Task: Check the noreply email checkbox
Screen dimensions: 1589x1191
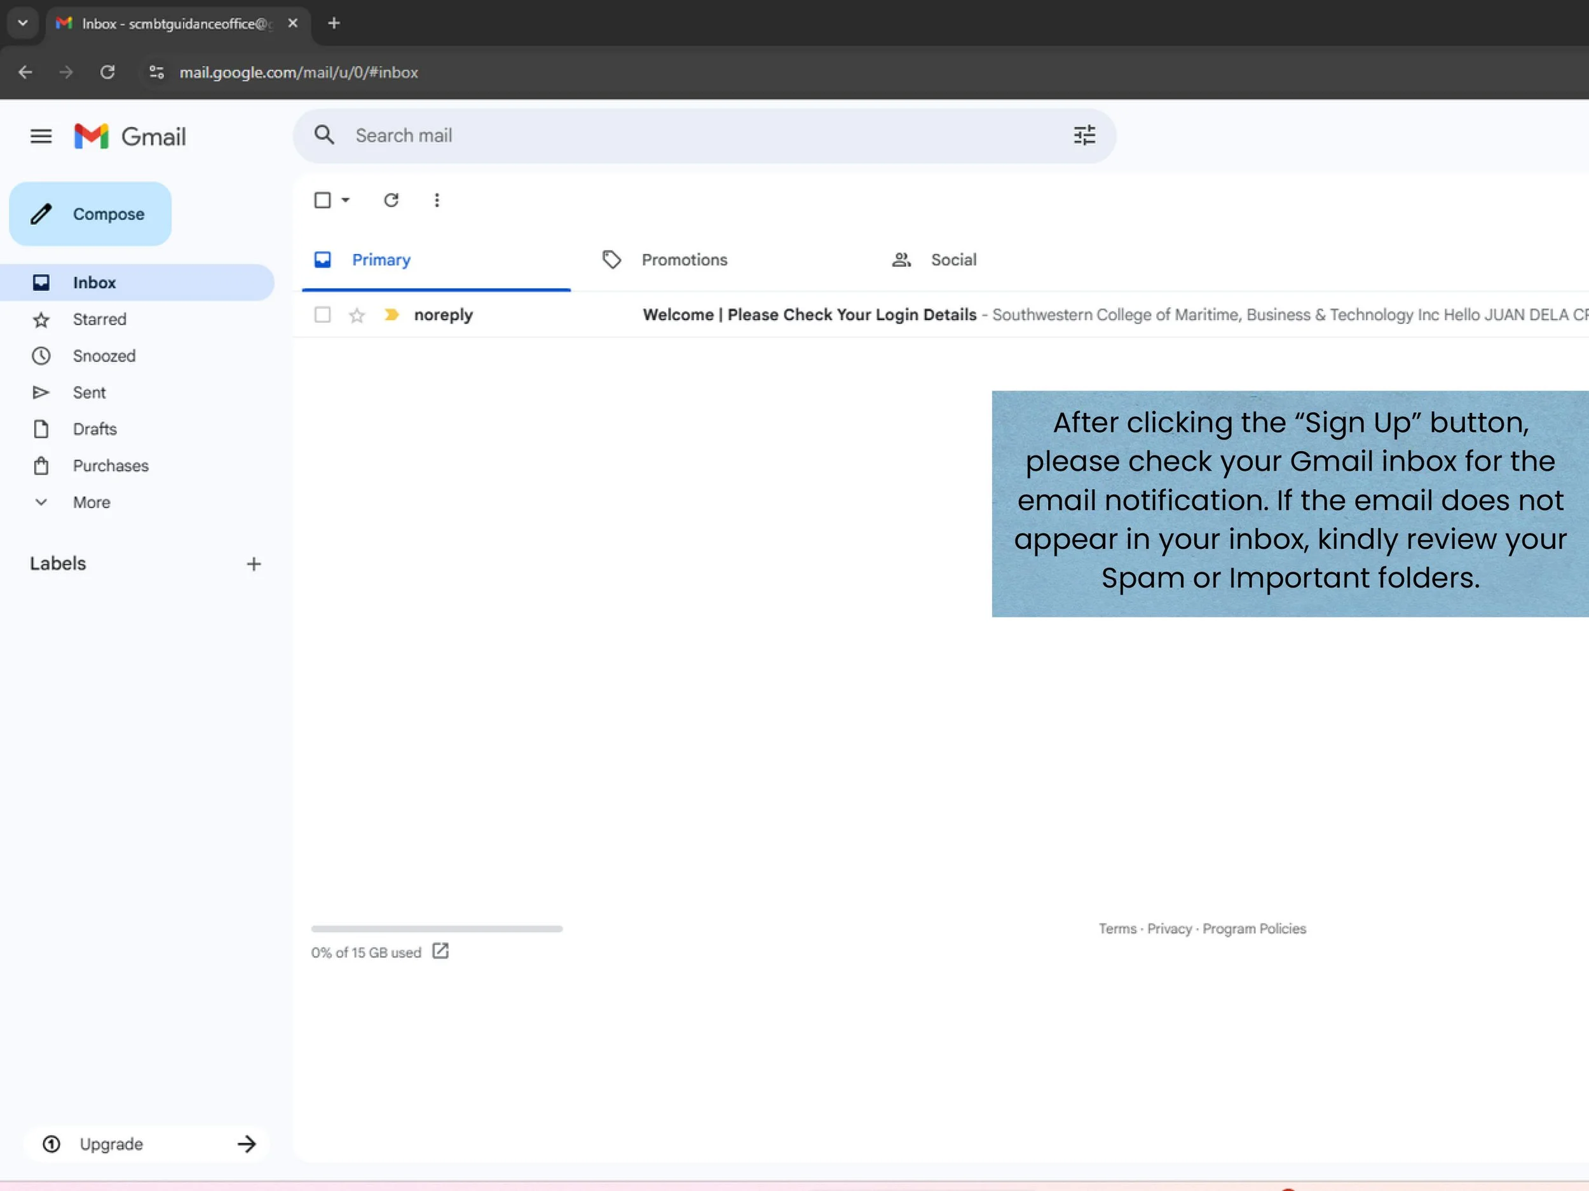Action: [322, 315]
